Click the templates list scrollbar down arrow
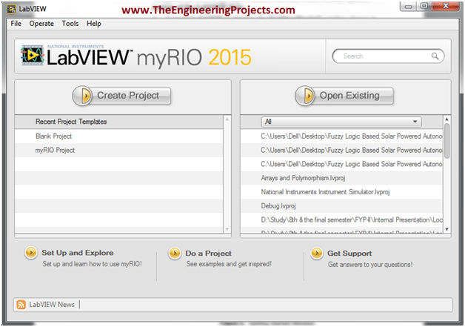 [227, 229]
